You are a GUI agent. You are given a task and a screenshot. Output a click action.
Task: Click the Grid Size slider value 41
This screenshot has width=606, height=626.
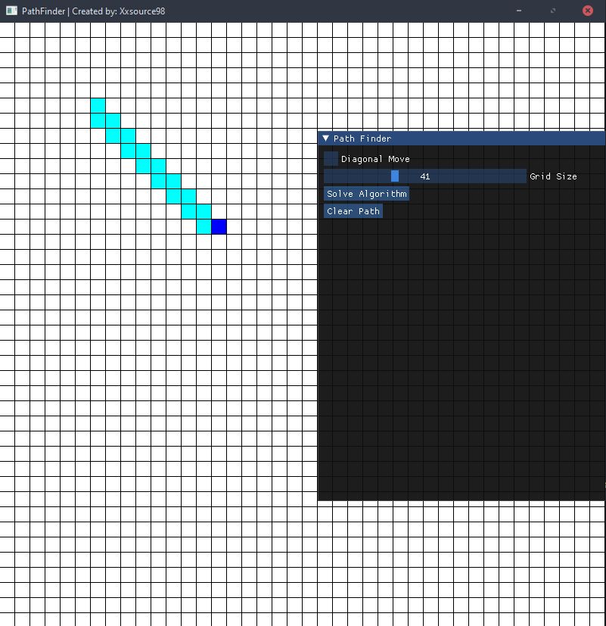tap(425, 176)
